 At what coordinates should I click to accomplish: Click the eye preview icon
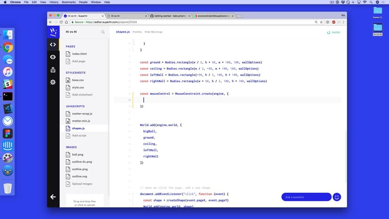coord(53,57)
